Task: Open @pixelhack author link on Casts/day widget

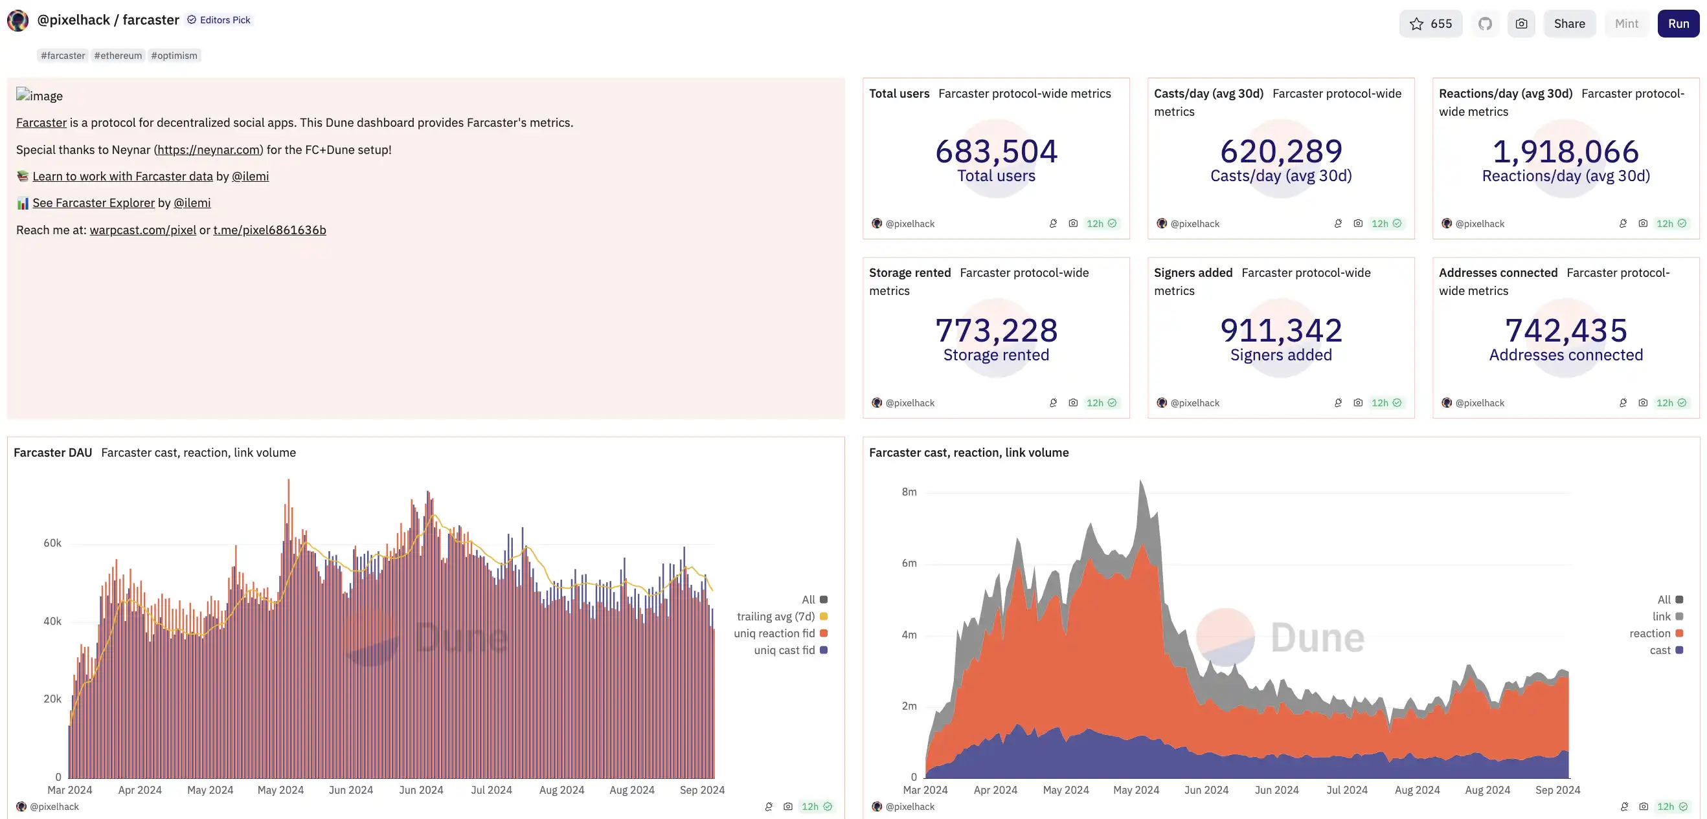Action: pos(1194,224)
